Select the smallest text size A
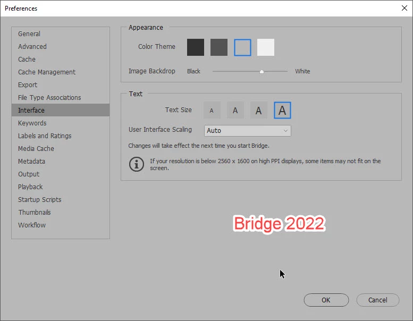This screenshot has width=413, height=321. click(212, 111)
